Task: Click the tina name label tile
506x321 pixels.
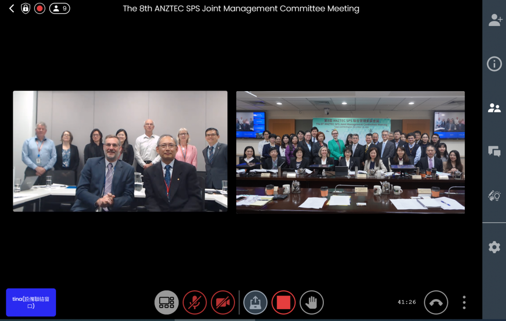Action: [x=31, y=302]
